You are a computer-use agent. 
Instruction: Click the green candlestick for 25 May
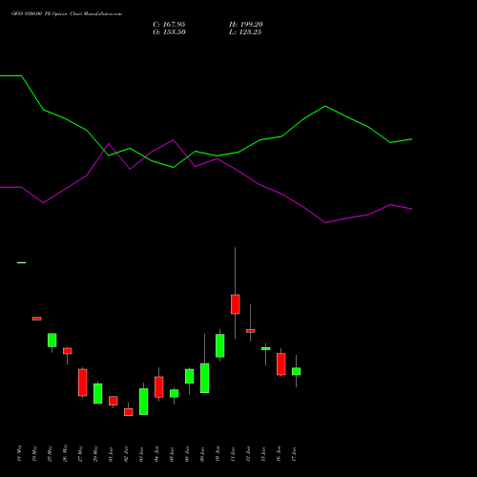click(x=52, y=341)
